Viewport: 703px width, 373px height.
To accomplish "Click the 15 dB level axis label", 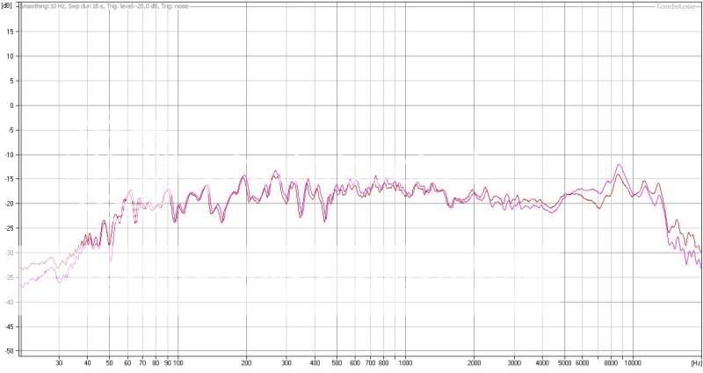I will 11,31.
